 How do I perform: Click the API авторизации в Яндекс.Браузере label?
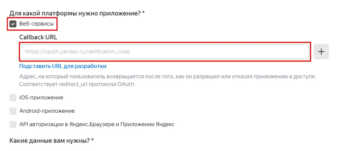pos(97,124)
